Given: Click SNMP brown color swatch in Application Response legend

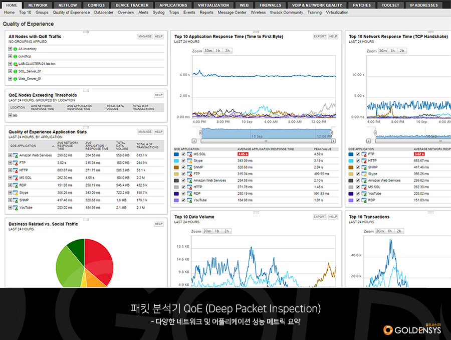Looking at the screenshot, I should pyautogui.click(x=176, y=167).
